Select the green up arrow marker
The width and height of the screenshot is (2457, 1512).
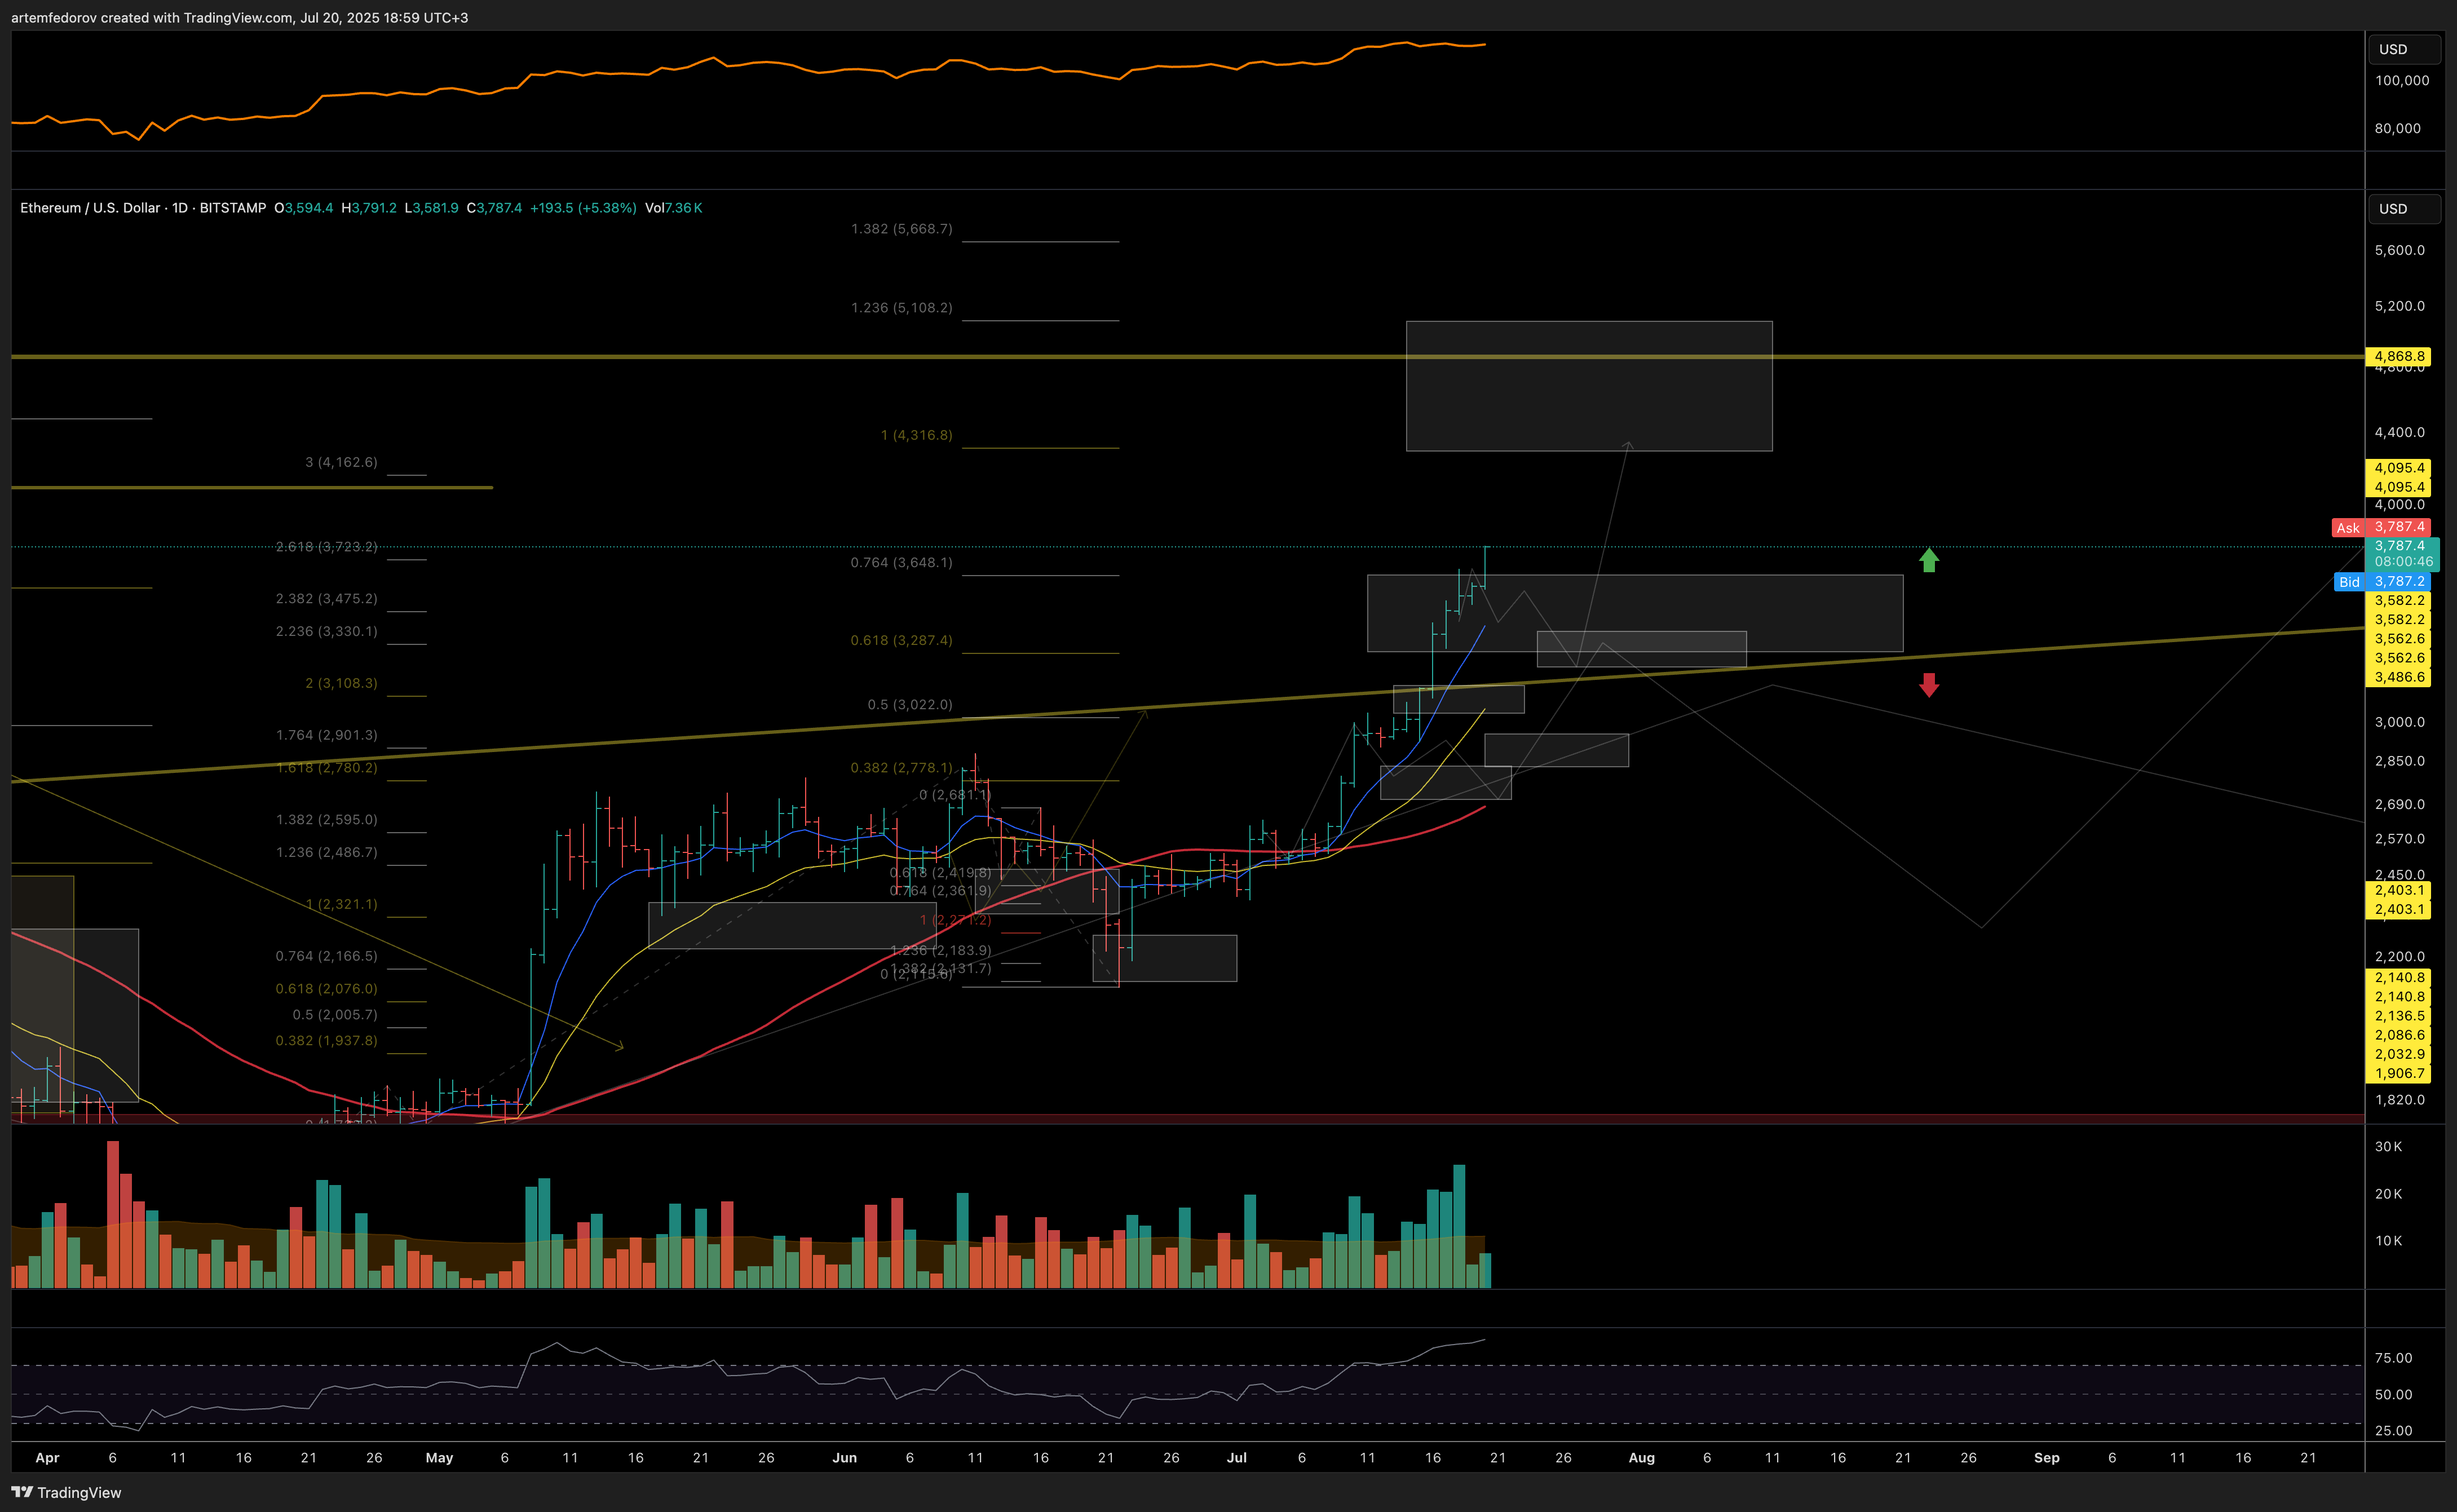point(1929,560)
